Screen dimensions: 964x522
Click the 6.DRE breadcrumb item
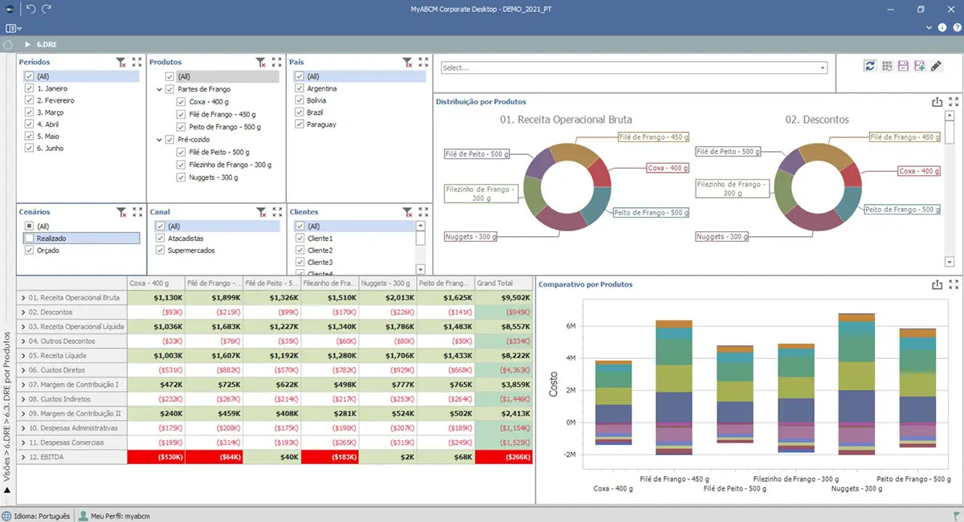point(46,44)
